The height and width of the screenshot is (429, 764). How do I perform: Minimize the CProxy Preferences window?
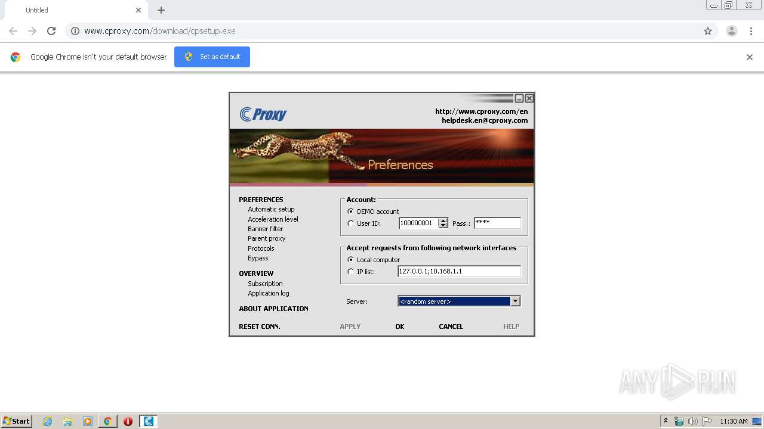point(519,98)
